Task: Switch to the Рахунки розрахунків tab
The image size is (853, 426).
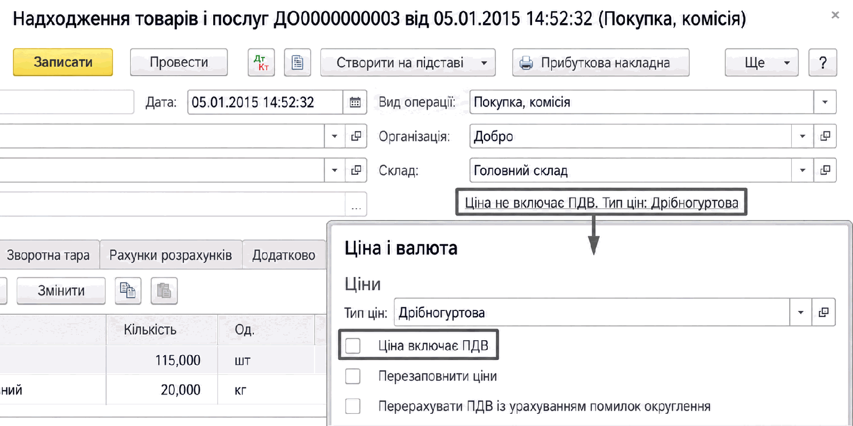Action: pyautogui.click(x=171, y=255)
